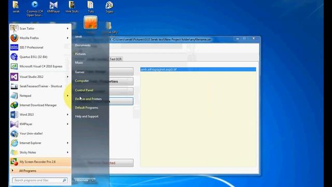The height and width of the screenshot is (187, 332).
Task: Open Games from Start menu
Action: [79, 72]
